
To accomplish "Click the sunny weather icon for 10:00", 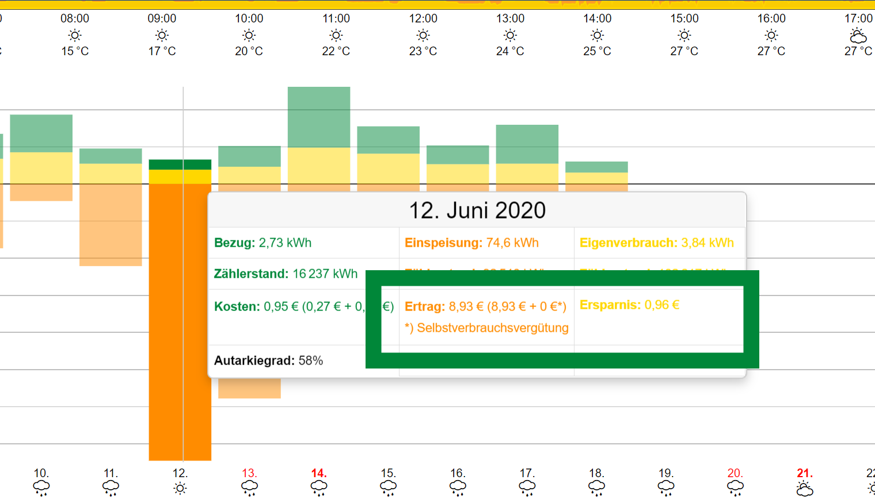I will tap(249, 36).
